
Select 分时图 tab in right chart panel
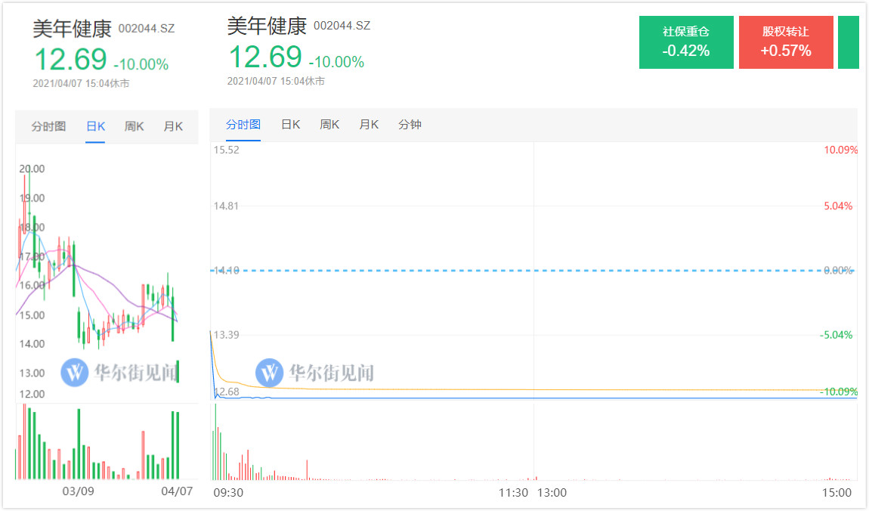tap(243, 124)
